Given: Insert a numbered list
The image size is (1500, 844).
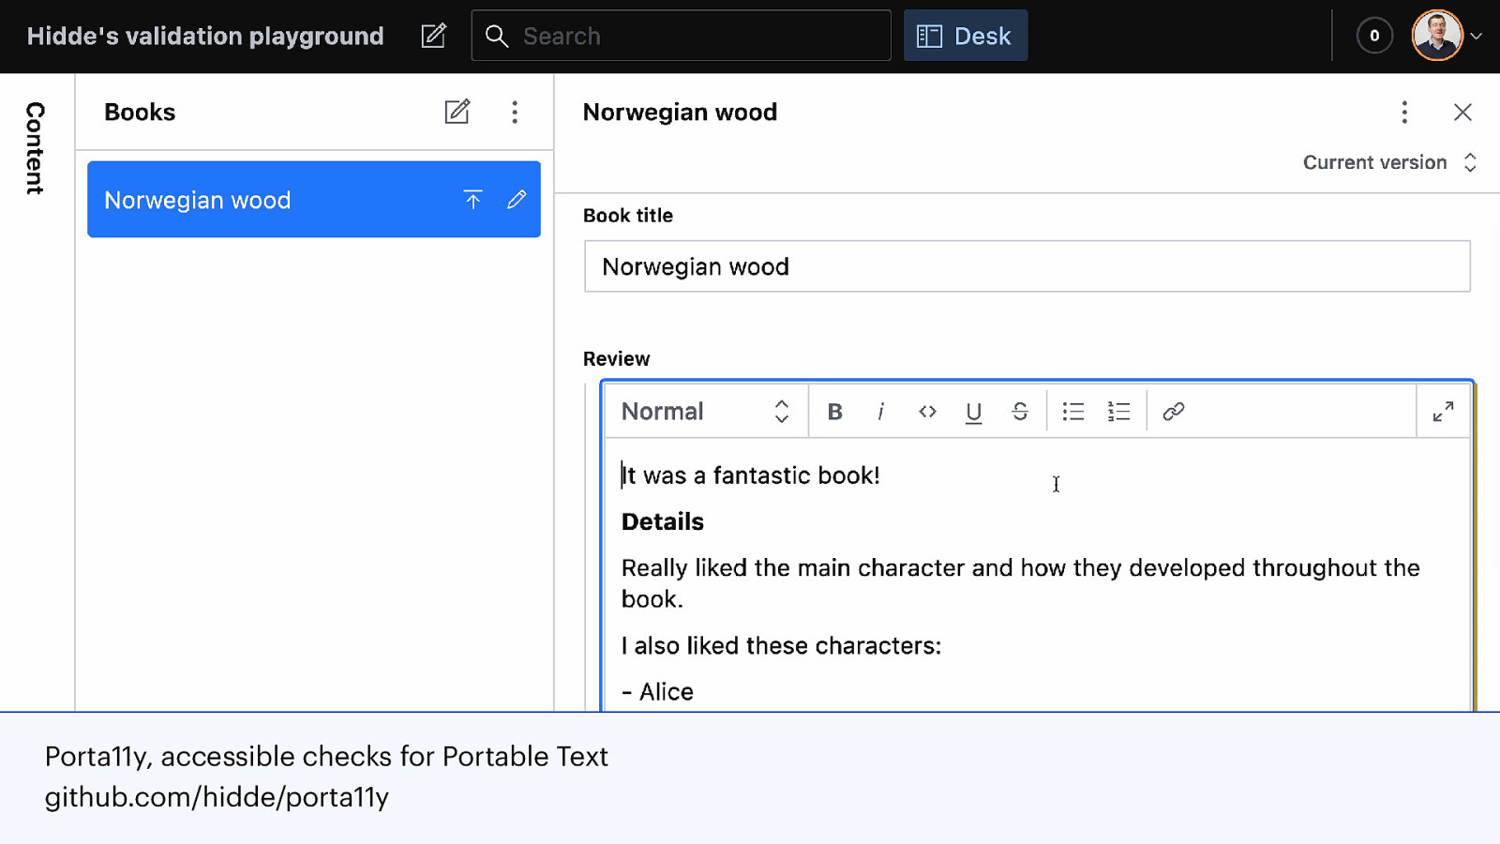Looking at the screenshot, I should pos(1119,412).
